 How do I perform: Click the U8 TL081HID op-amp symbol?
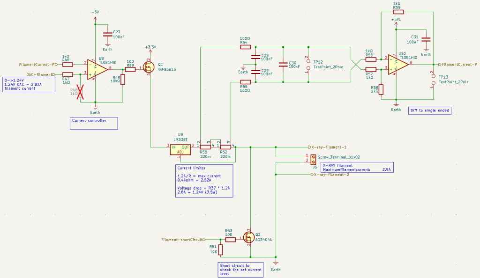(x=96, y=68)
